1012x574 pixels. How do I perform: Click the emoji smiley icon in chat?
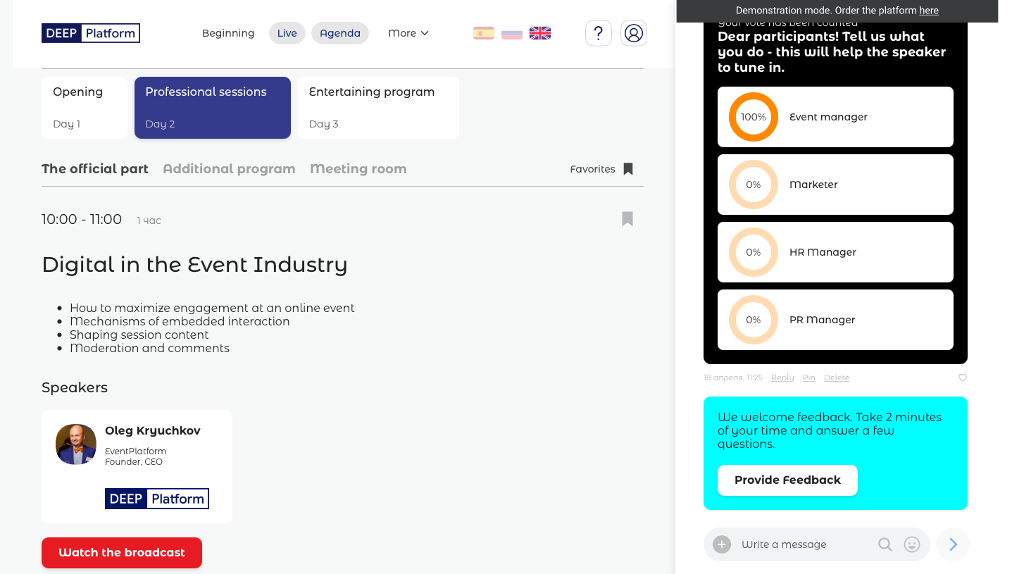912,544
